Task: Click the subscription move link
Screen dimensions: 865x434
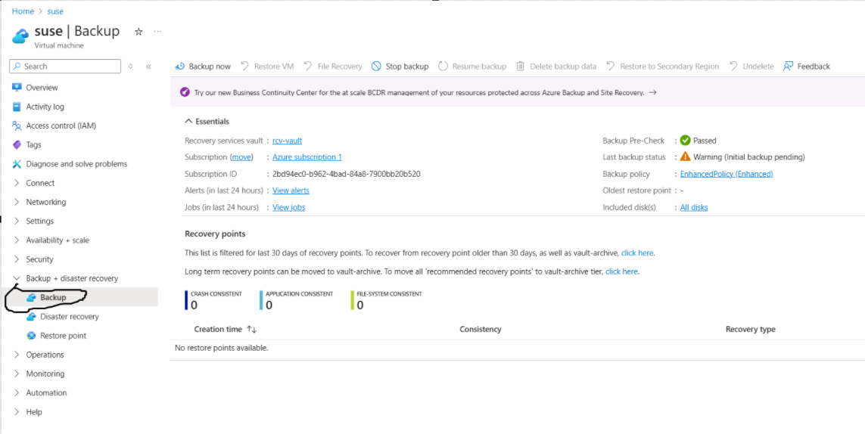Action: point(241,157)
